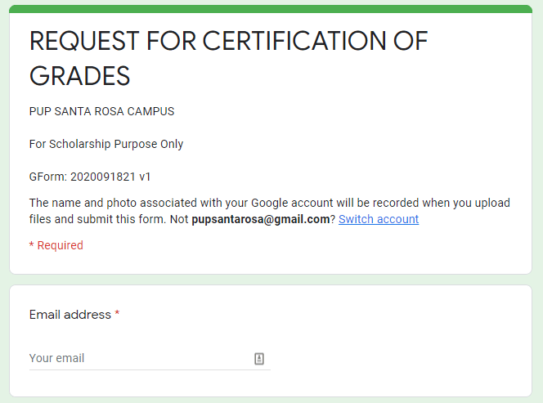Click the green header bar atop the form
The image size is (543, 403).
(271, 9)
